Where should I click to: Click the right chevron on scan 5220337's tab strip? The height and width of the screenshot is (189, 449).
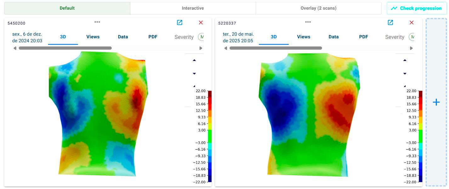pos(412,48)
